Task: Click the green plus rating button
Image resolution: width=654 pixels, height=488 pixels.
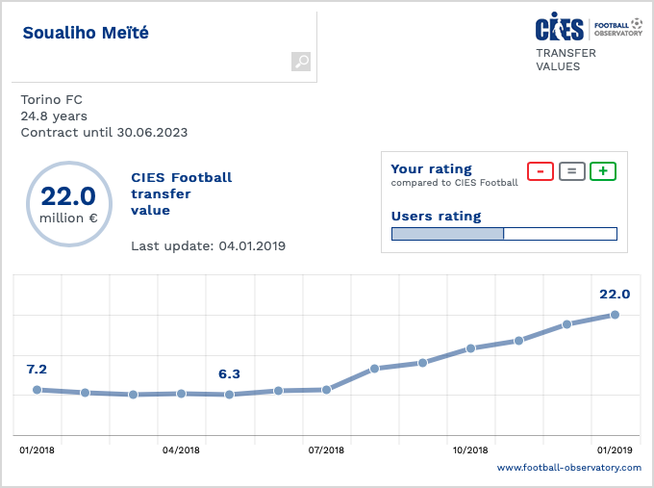Action: (x=603, y=171)
